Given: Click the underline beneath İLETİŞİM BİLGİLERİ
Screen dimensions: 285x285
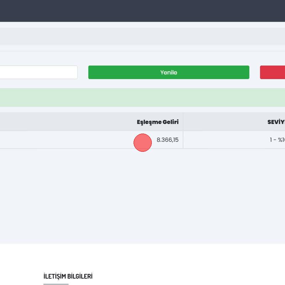Looking at the screenshot, I should (56, 284).
